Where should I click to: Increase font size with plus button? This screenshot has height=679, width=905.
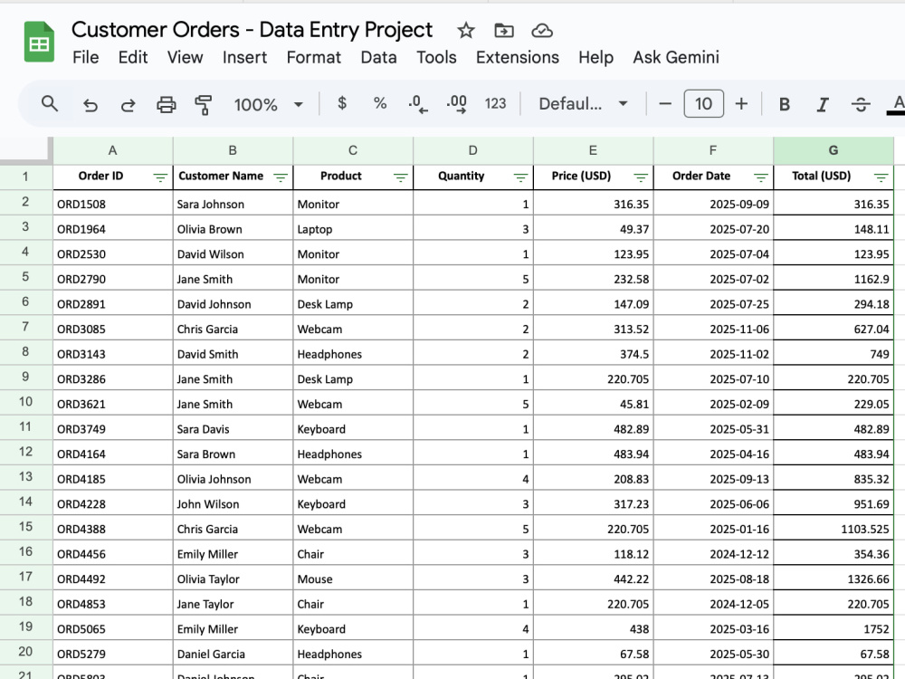click(x=741, y=104)
